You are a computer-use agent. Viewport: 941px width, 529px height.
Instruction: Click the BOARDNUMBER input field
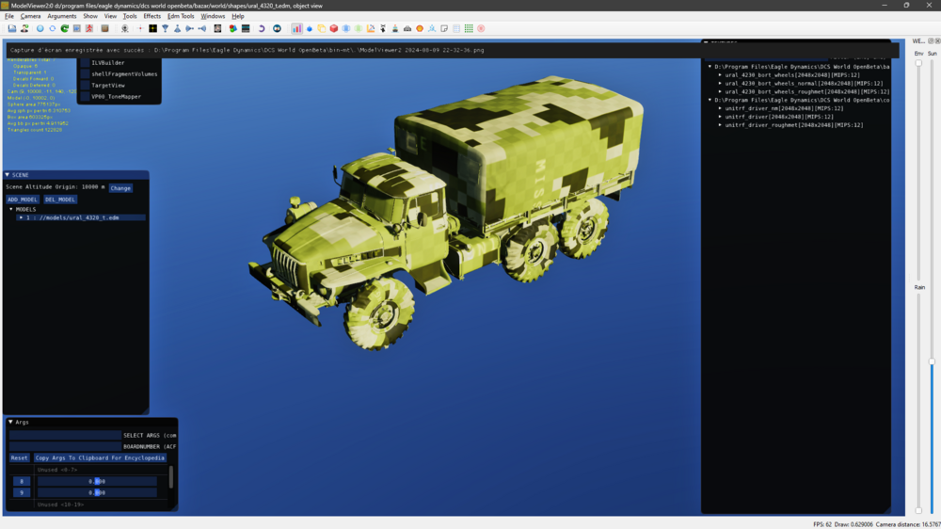(x=65, y=446)
